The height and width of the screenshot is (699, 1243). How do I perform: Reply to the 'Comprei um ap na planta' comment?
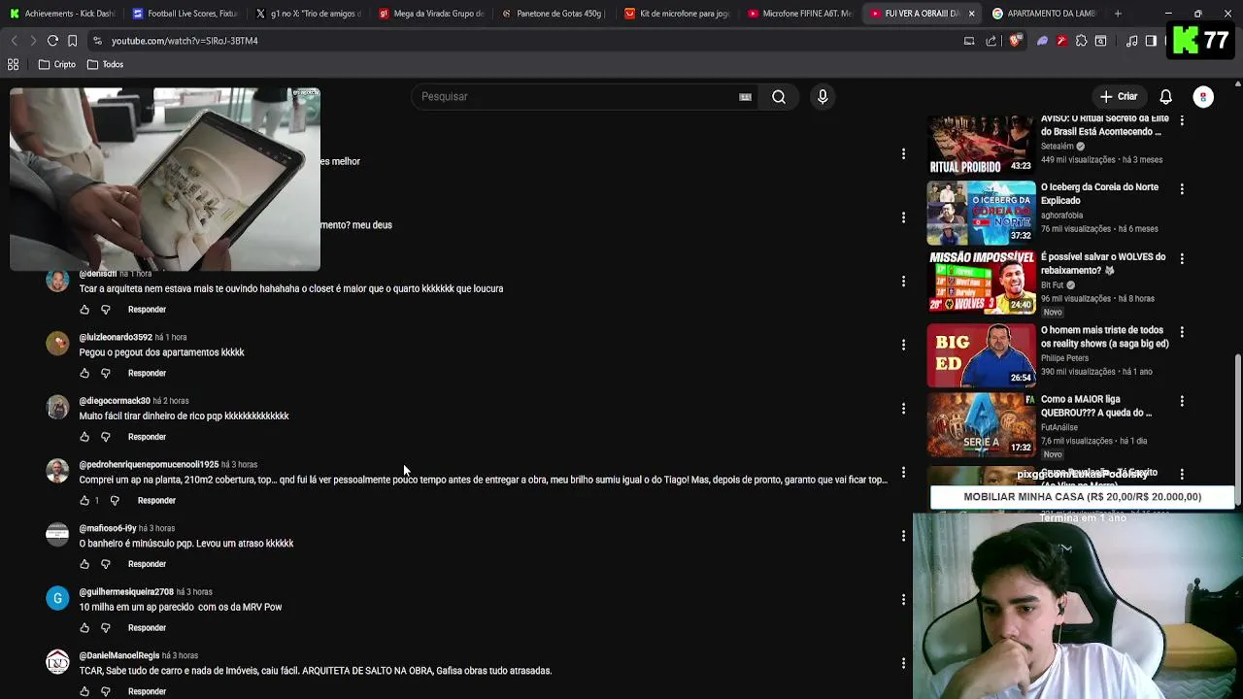[156, 501]
